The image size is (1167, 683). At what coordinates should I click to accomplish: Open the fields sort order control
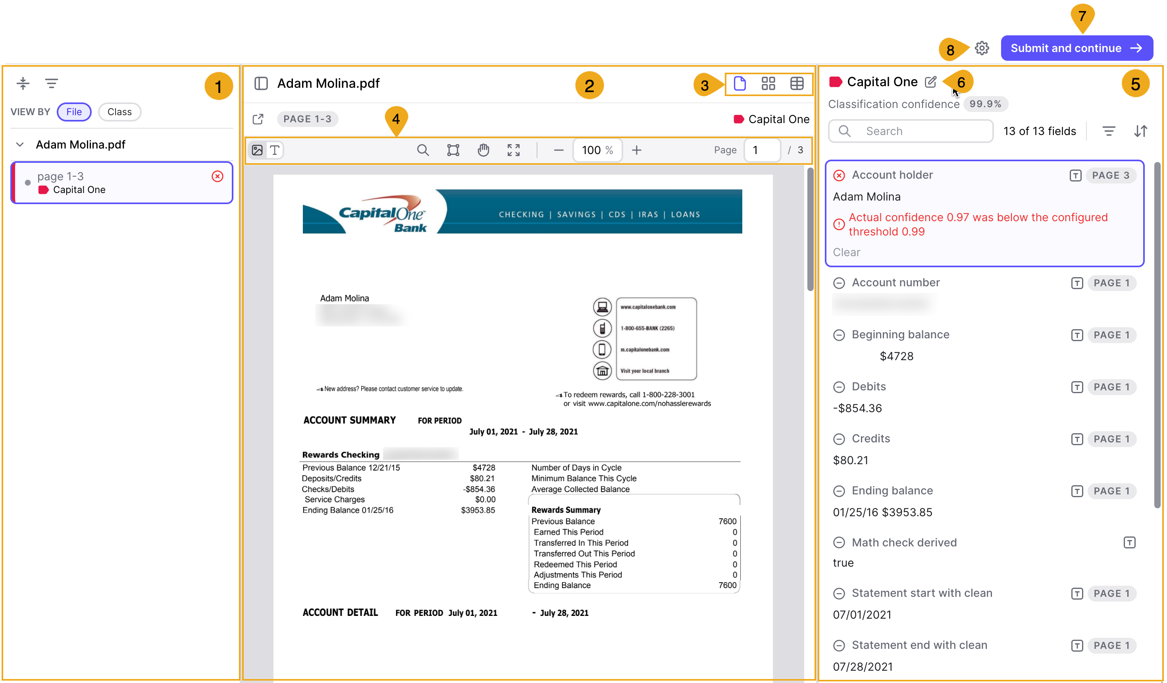coord(1141,131)
